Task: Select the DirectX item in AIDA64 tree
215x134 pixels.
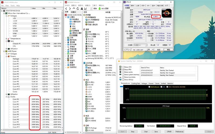Action: [x=73, y=54]
